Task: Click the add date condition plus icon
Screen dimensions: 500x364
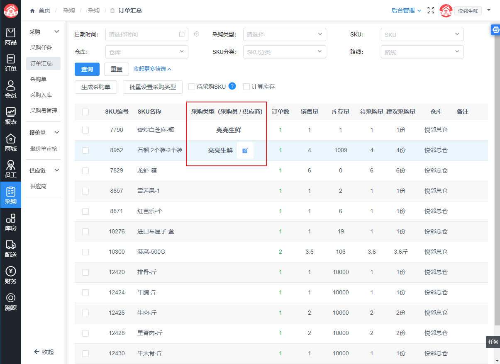Action: [197, 34]
